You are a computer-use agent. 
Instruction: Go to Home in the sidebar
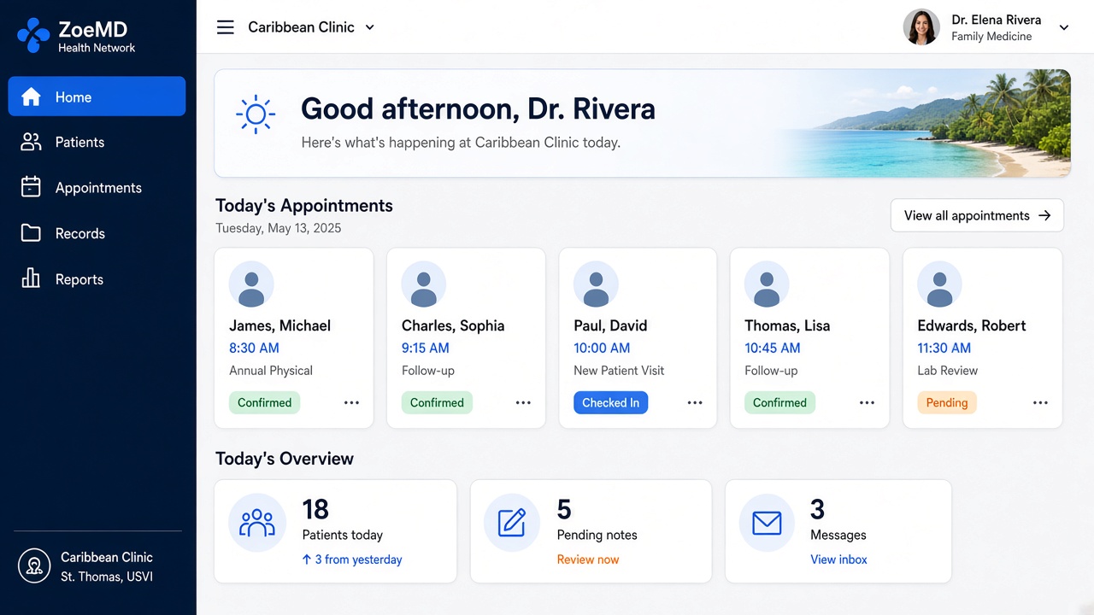pos(97,97)
